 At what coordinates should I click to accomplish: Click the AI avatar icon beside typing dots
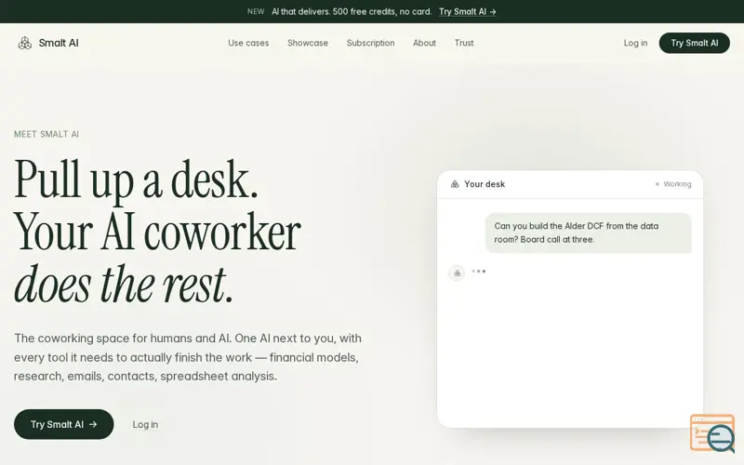457,272
